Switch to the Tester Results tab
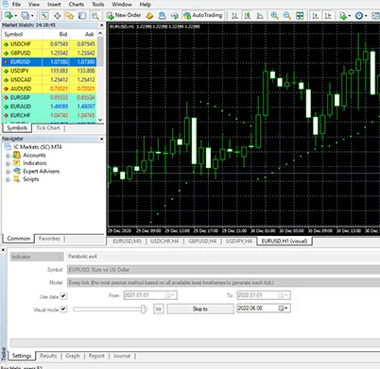This screenshot has width=380, height=369. (48, 356)
